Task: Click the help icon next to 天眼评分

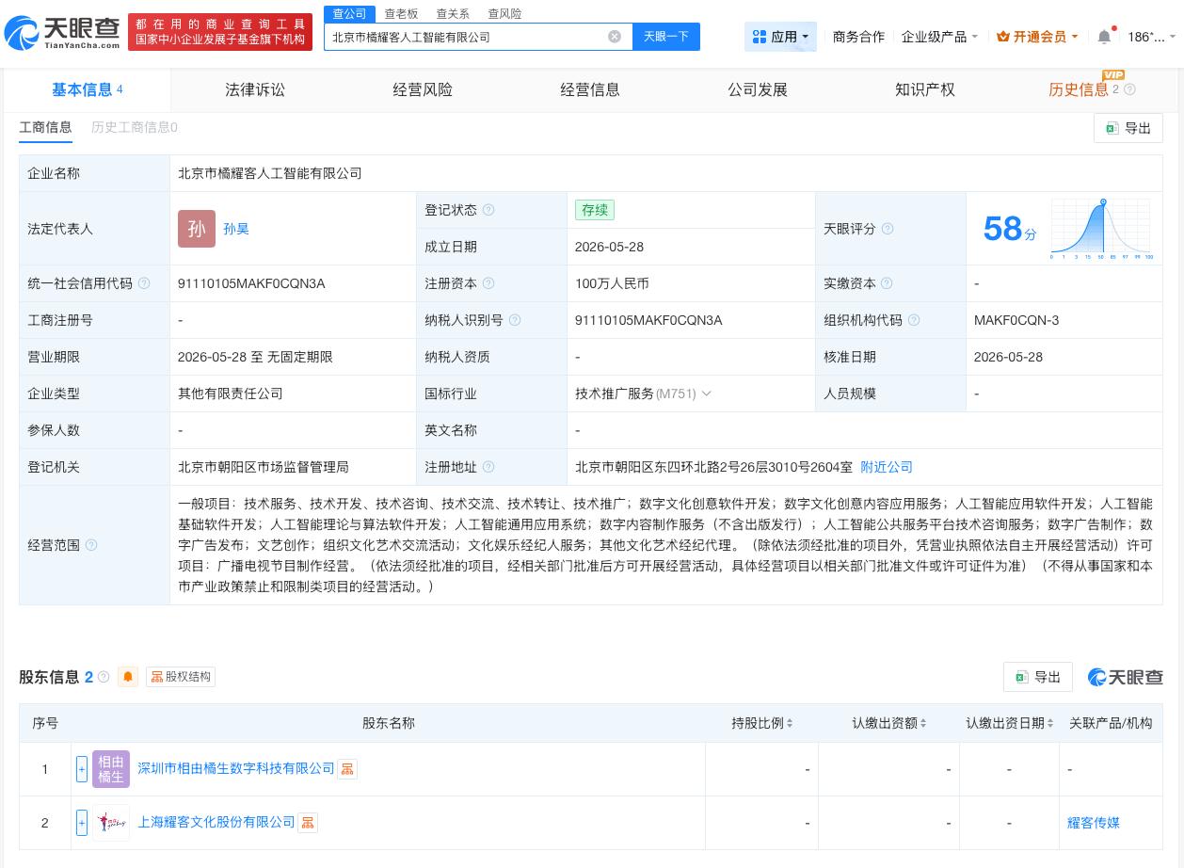Action: tap(888, 229)
